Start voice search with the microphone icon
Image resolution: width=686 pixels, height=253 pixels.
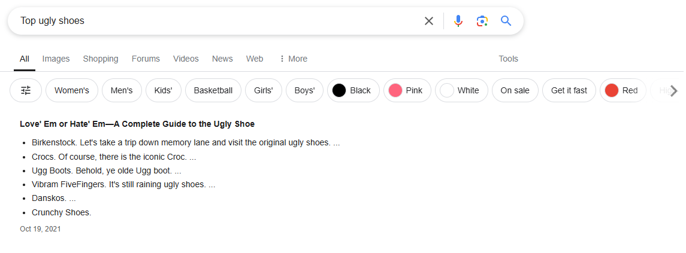coord(458,21)
